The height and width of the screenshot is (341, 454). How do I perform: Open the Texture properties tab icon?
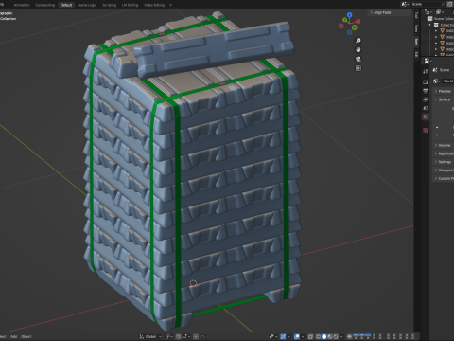pos(426,130)
